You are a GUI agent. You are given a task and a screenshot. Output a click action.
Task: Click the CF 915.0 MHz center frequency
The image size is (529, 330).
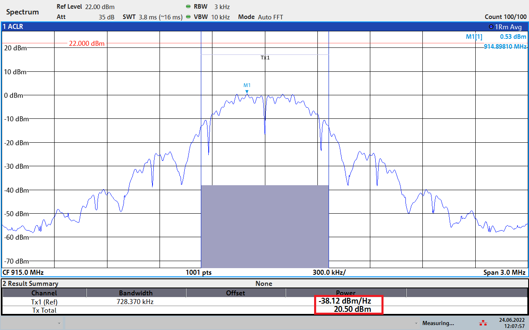23,273
